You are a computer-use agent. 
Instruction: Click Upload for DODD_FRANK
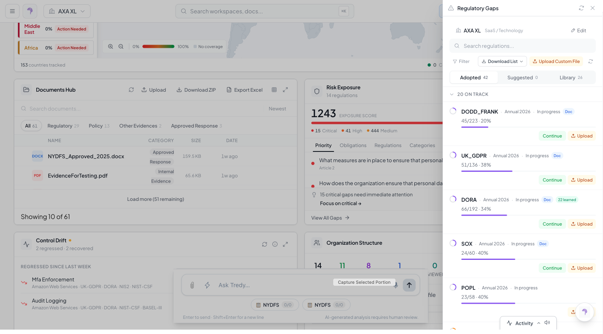(x=581, y=136)
